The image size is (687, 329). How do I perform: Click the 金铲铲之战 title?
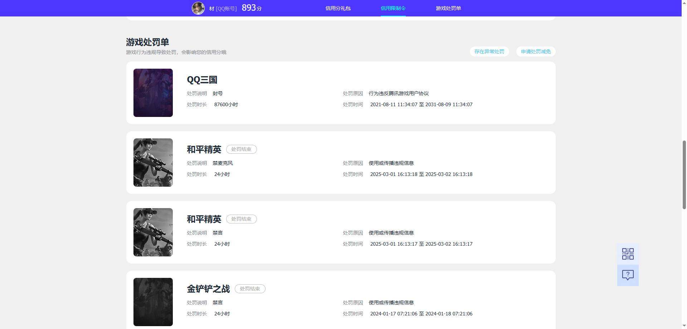(x=208, y=289)
